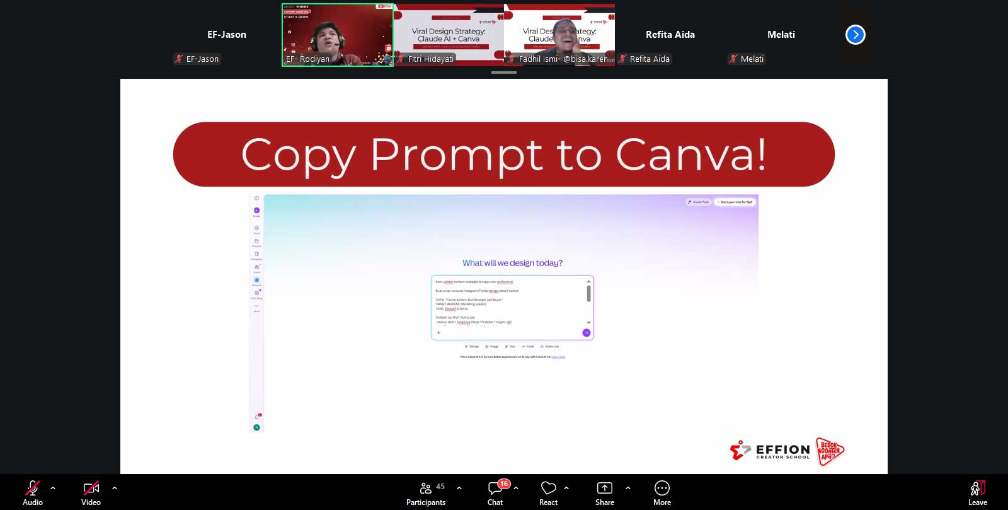Click the purple Create button in Canva sidebar
The height and width of the screenshot is (510, 1008).
pos(256,211)
